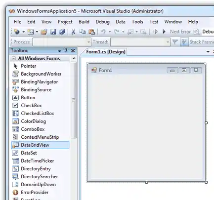Click the Open File folder icon
Screen dimensions: 214x200
pyautogui.click(x=43, y=32)
